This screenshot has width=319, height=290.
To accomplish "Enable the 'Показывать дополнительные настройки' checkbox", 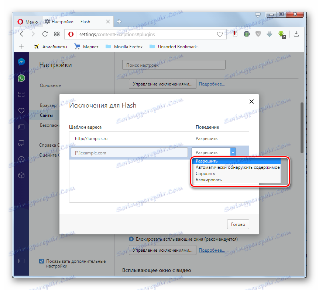I will click(41, 261).
